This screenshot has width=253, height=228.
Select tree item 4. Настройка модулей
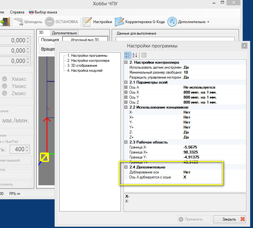click(85, 70)
